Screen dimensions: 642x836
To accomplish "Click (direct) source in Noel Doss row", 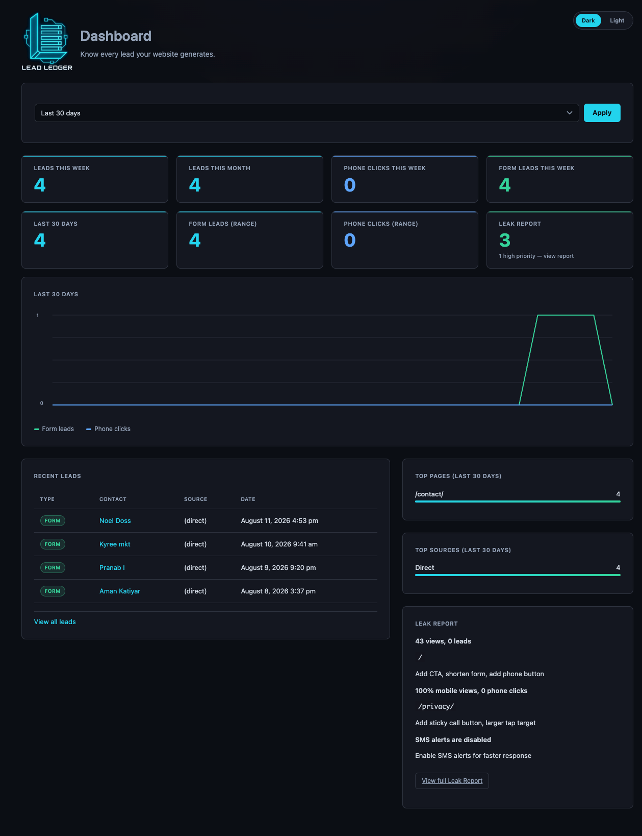I will (x=195, y=520).
